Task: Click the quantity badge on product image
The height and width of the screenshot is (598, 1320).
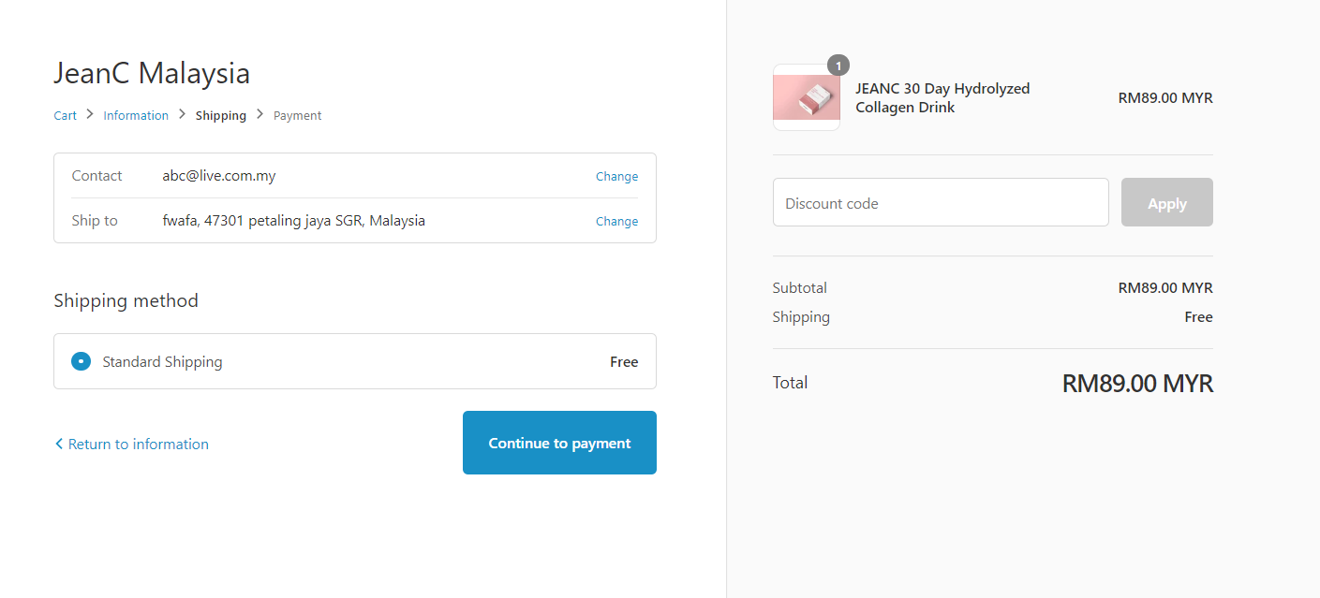Action: click(x=838, y=66)
